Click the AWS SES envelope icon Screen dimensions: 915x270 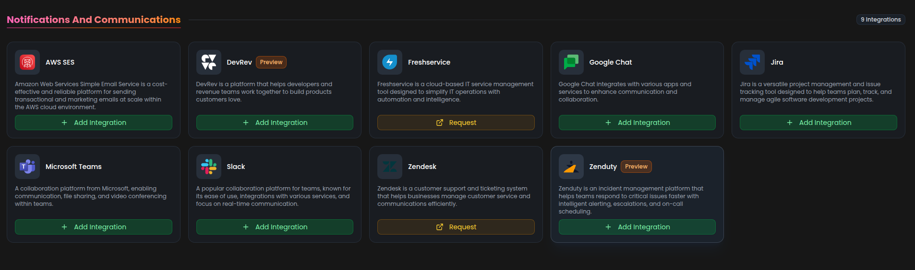coord(27,62)
